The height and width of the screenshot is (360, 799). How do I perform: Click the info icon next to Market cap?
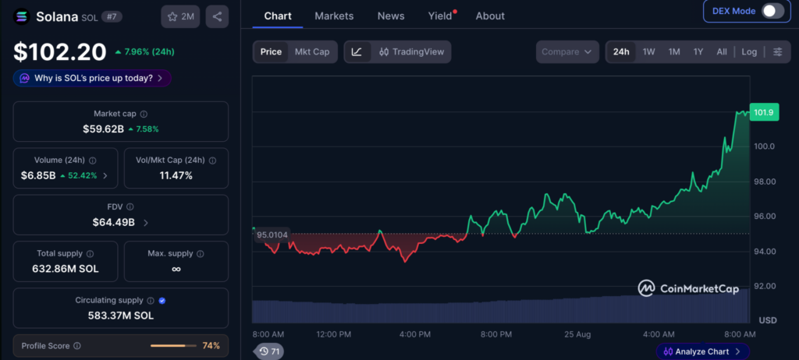tap(144, 114)
